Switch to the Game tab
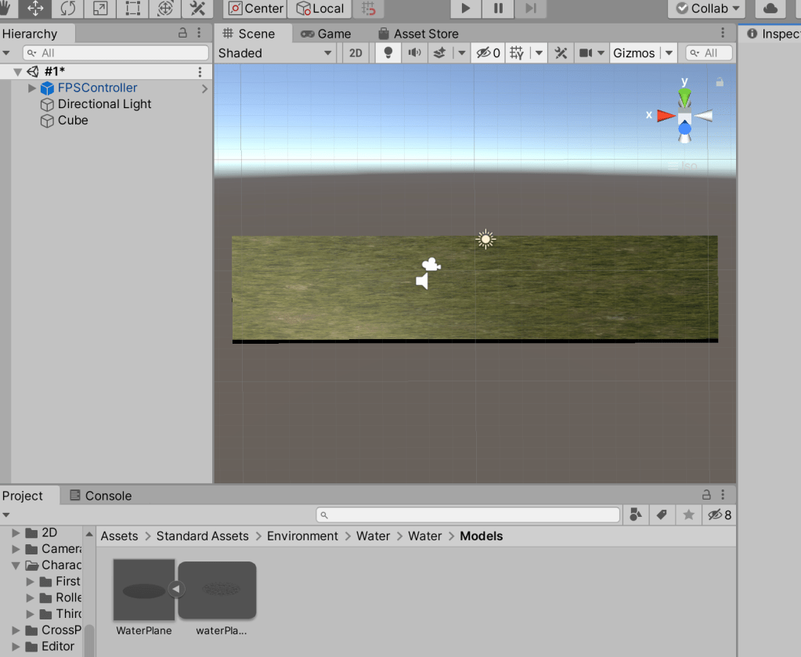The image size is (801, 657). point(327,34)
